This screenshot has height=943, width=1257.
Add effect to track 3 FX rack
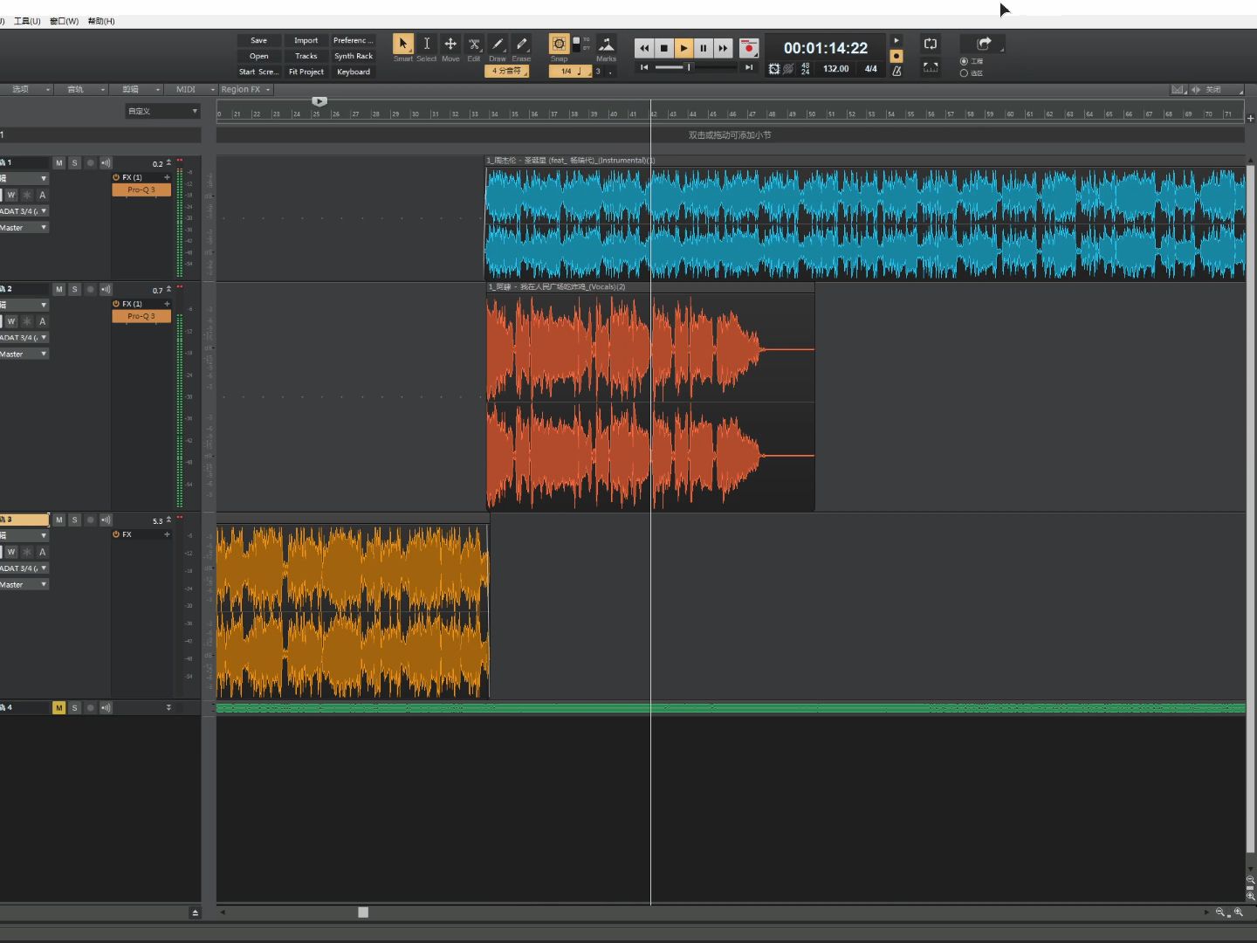pos(167,534)
